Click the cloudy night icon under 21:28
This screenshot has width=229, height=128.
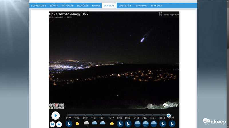coord(137,124)
